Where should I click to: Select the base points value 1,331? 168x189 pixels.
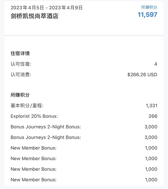point(152,105)
